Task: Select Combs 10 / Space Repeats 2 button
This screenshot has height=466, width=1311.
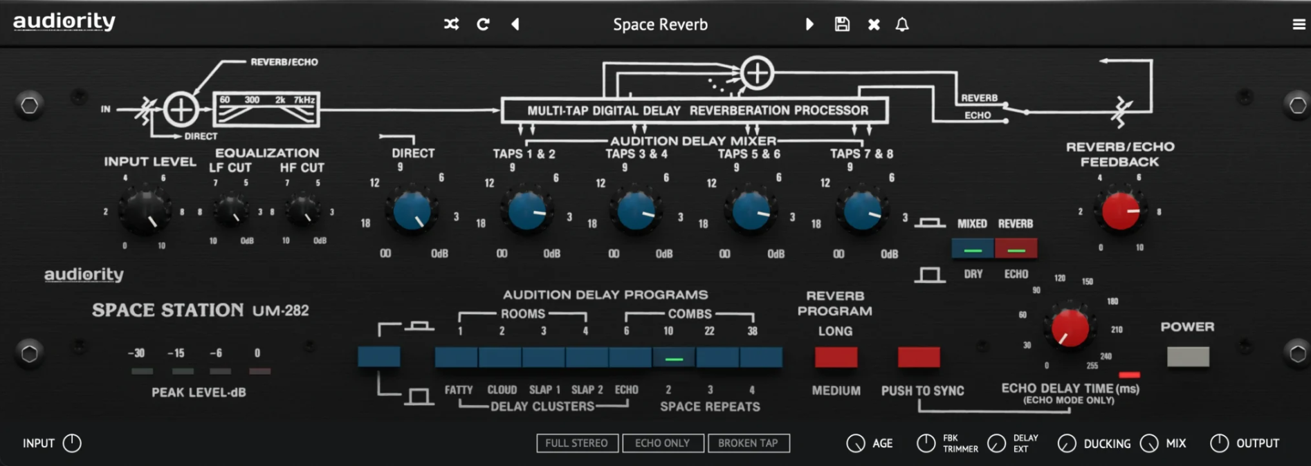Action: coord(675,357)
